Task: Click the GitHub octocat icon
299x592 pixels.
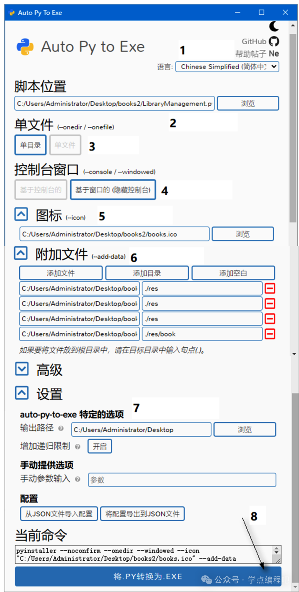Action: 274,42
